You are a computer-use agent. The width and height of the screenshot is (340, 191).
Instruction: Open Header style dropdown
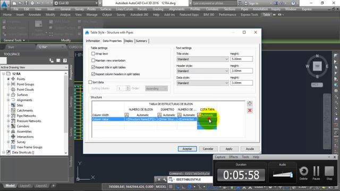point(202,71)
